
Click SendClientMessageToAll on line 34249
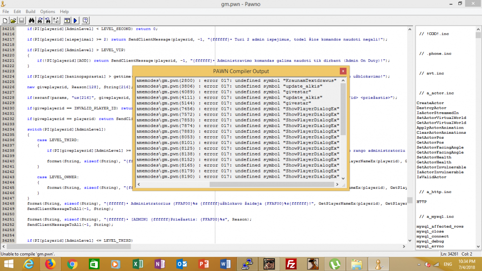pyautogui.click(x=54, y=209)
